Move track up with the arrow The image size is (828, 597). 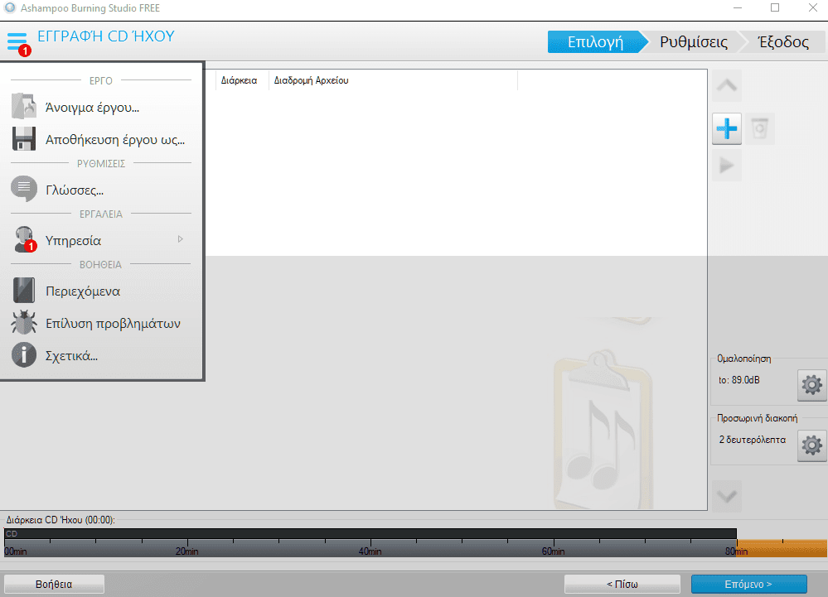point(727,86)
